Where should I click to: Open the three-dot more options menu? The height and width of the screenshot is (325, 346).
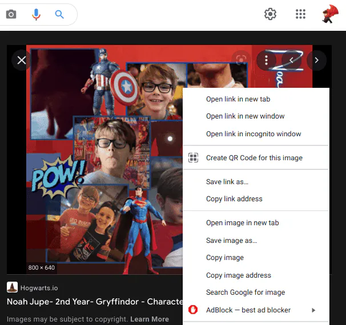pos(266,60)
